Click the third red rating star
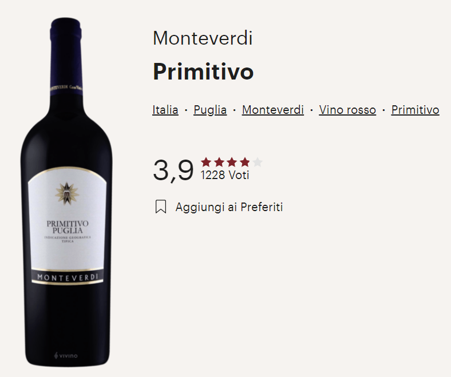 click(x=232, y=162)
